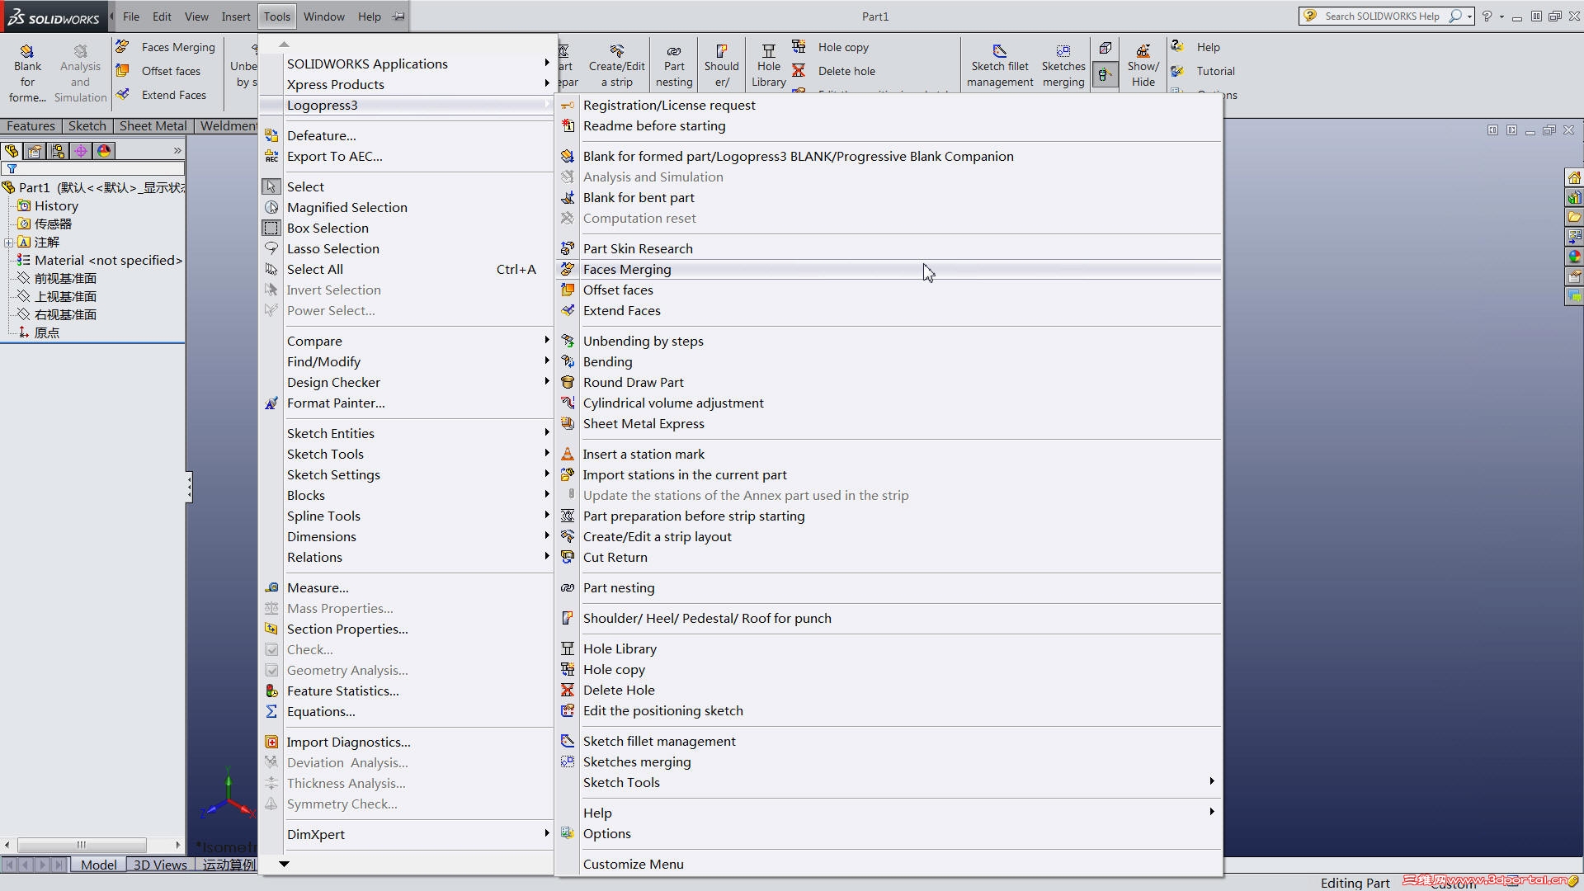Open Tutorial link in toolbar
1584x891 pixels.
(1214, 72)
